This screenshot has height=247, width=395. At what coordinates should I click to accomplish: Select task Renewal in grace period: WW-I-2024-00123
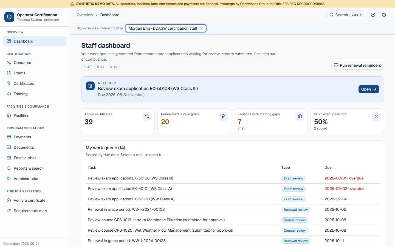[x=233, y=241]
